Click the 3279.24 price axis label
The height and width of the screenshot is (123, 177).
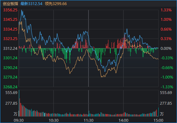coord(10,77)
